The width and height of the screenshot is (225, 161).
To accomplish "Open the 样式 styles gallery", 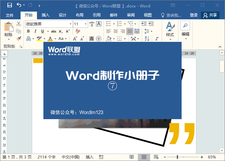I will click(x=170, y=31).
